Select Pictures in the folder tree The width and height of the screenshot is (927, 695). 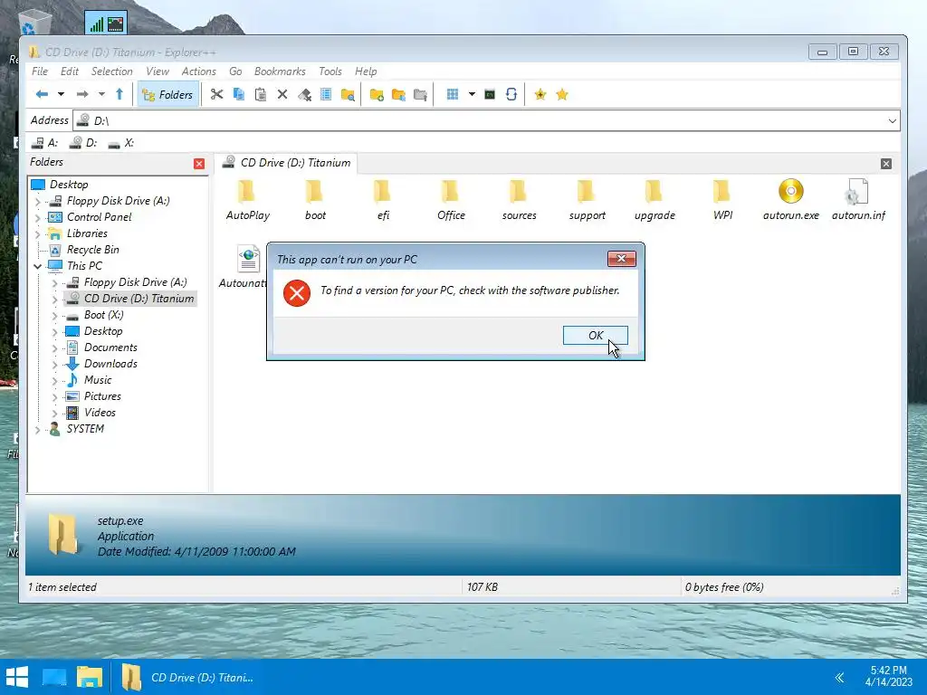pyautogui.click(x=102, y=396)
